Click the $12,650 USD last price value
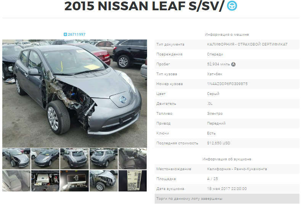This screenshot has height=204, width=301. pyautogui.click(x=218, y=143)
